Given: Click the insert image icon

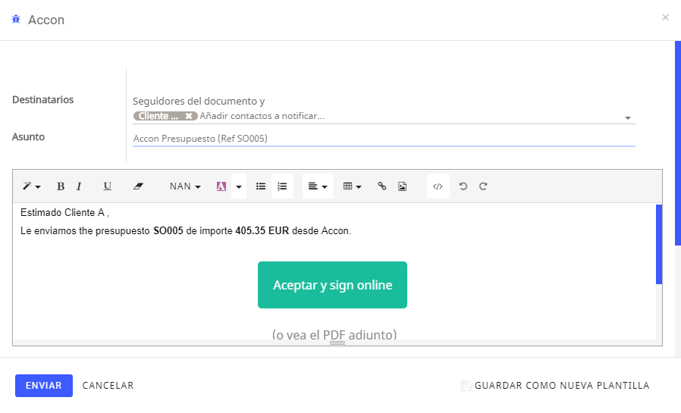Looking at the screenshot, I should (x=403, y=186).
